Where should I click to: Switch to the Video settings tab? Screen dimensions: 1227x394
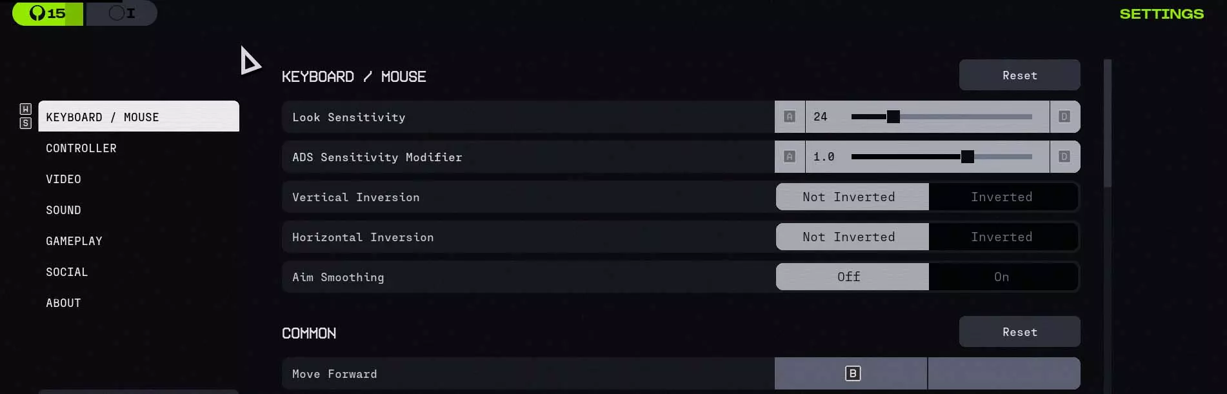point(63,179)
